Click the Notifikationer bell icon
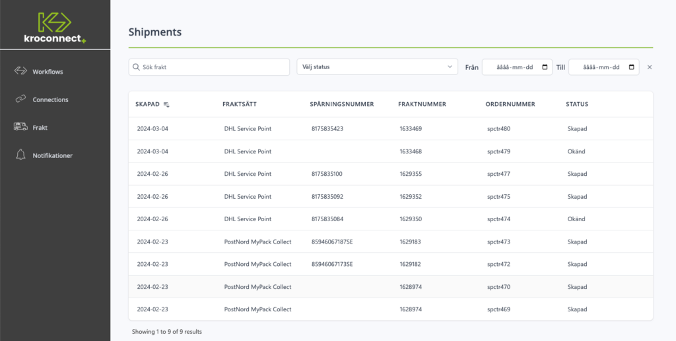 click(x=20, y=155)
